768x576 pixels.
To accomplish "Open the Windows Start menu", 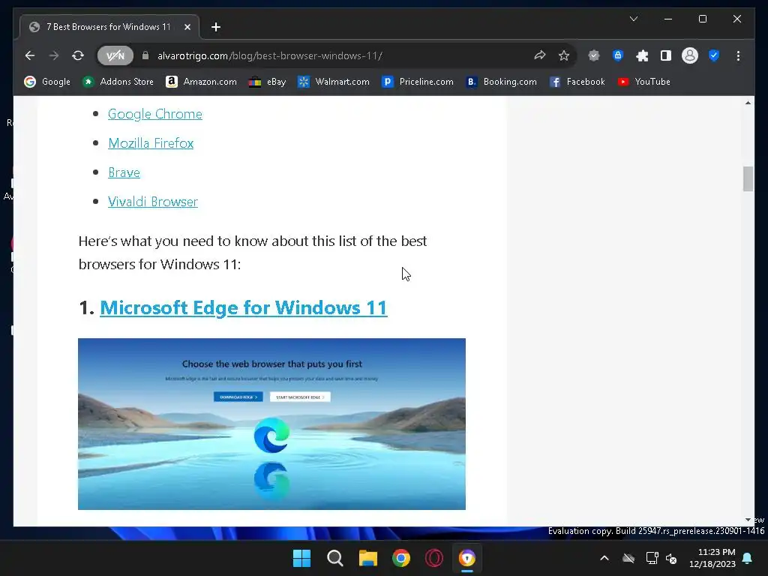I will coord(301,558).
